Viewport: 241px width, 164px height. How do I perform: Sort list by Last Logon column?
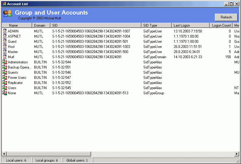tap(190, 25)
